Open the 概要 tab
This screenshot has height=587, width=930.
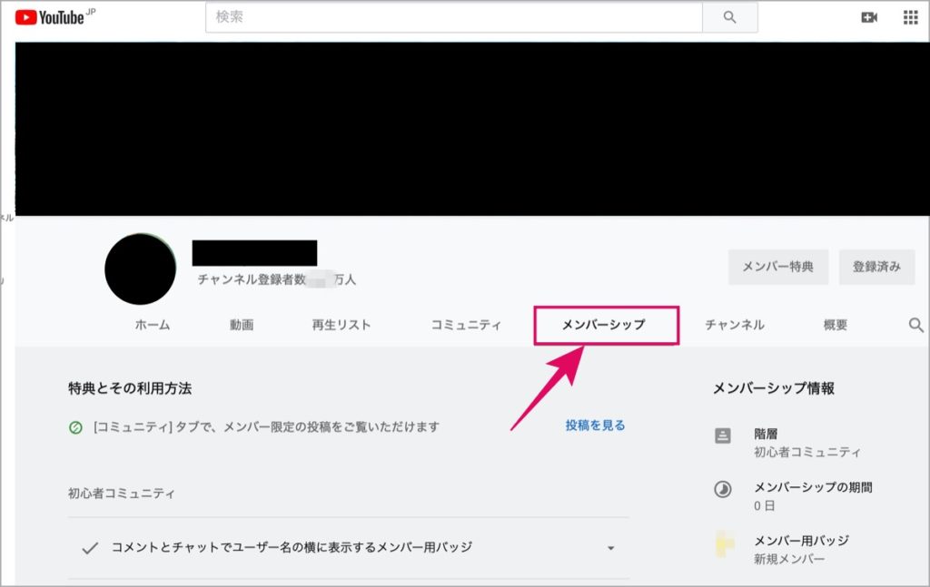(x=836, y=325)
